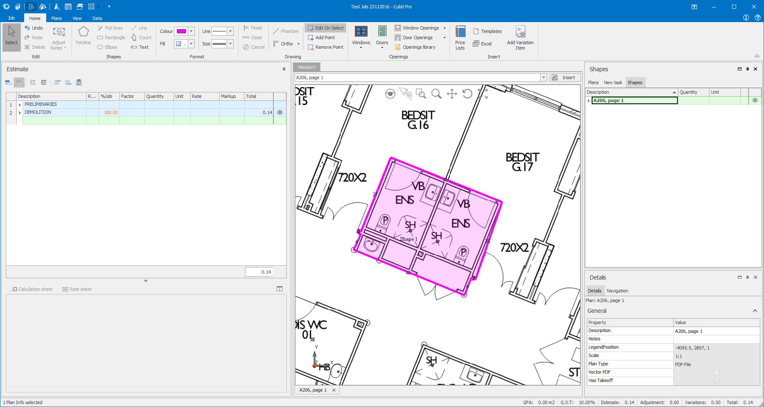
Task: Toggle the Vector PDF checkbox
Action: click(x=716, y=372)
